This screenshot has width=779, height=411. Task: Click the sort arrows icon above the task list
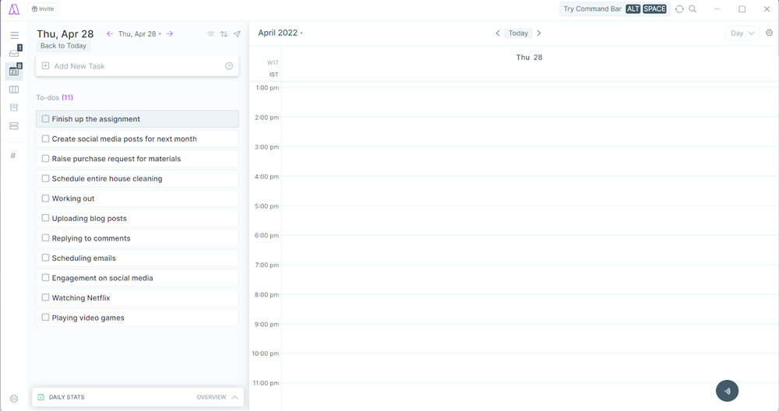coord(224,34)
